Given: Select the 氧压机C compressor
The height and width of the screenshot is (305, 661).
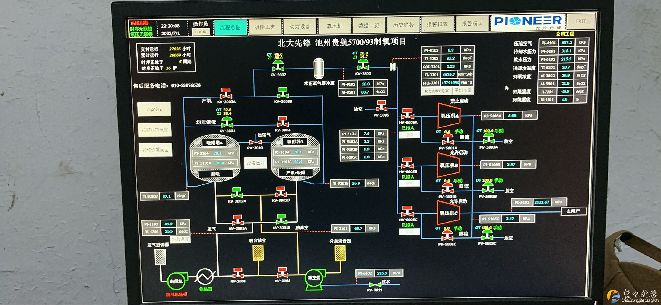Looking at the screenshot, I should click(449, 213).
